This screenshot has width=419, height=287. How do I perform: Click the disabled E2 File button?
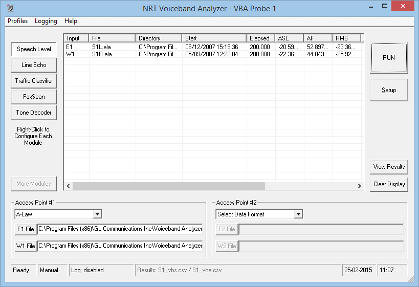227,229
